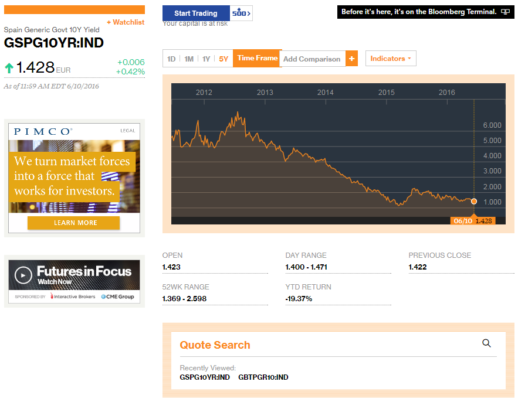
Task: Click the +0.006 change value
Action: coord(131,62)
